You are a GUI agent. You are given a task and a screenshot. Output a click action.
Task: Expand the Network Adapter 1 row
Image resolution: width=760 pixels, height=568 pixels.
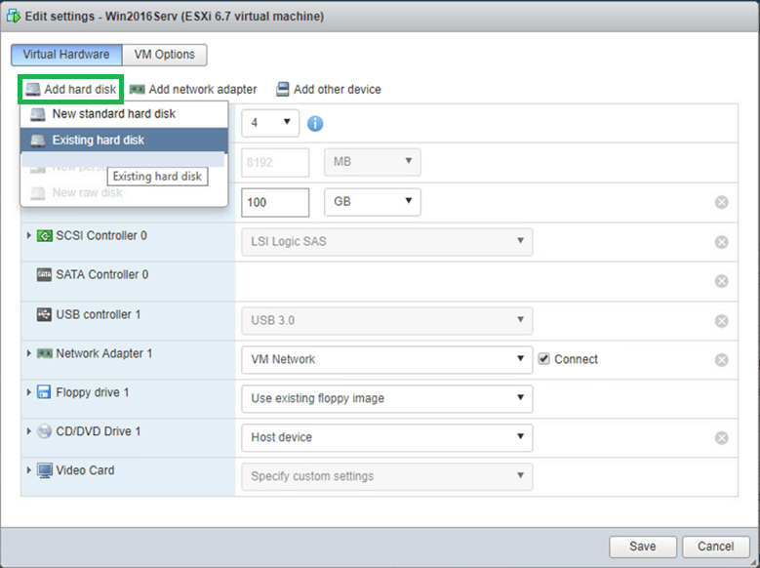pyautogui.click(x=28, y=353)
